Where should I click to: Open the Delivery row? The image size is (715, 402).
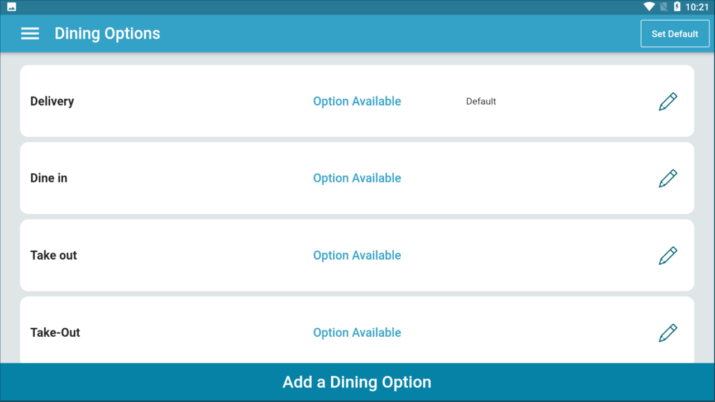pyautogui.click(x=357, y=101)
